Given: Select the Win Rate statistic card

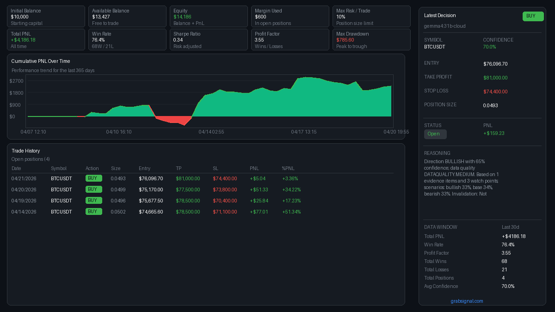Looking at the screenshot, I should [x=127, y=39].
